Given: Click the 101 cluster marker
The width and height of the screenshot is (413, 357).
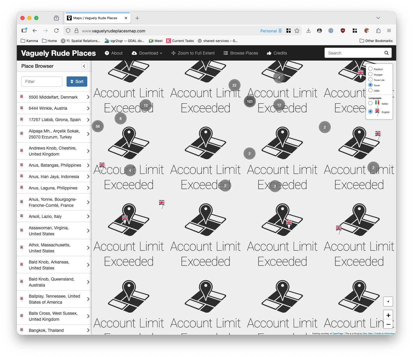Looking at the screenshot, I should (250, 102).
